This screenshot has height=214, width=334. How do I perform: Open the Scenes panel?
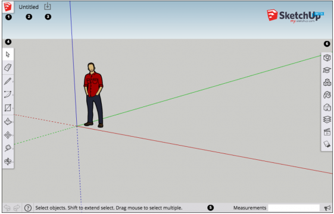point(327,132)
